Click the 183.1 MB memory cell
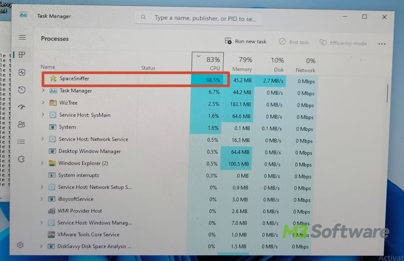Screen dimensions: 404x261 [238, 104]
